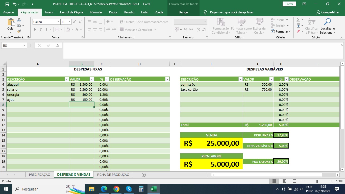Open Excel from the Windows taskbar
Screen dimensions: 345x194
pyautogui.click(x=154, y=189)
